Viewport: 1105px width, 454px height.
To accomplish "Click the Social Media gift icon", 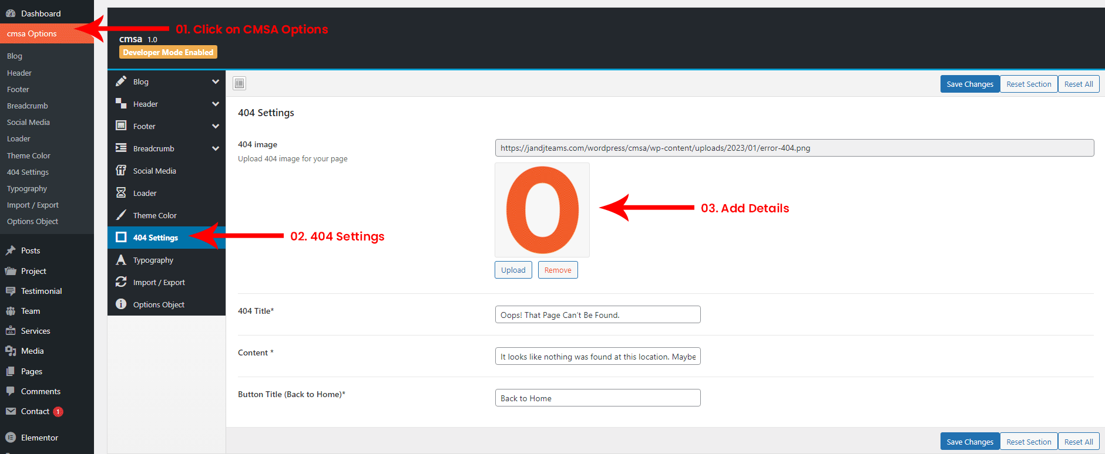I will click(x=121, y=171).
